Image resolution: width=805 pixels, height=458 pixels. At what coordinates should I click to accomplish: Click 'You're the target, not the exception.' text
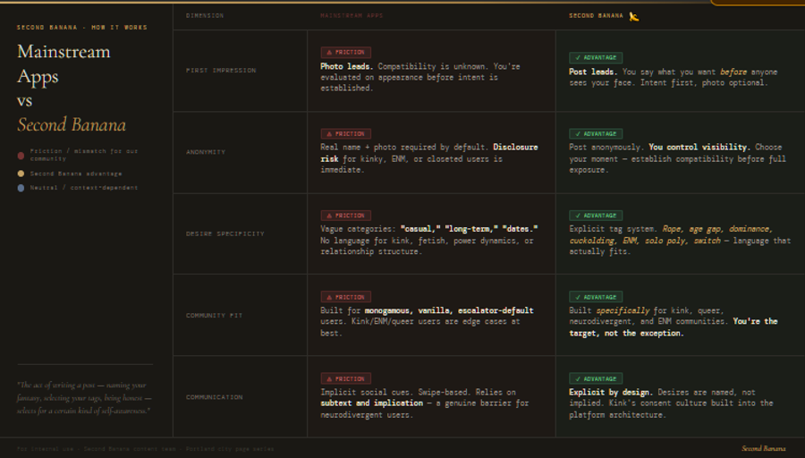pyautogui.click(x=674, y=327)
